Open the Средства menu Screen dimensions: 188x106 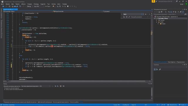(x=43, y=4)
